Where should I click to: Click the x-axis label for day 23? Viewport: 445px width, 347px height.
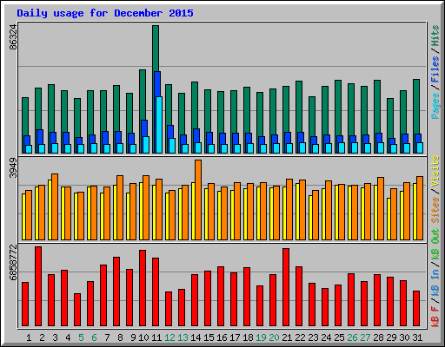point(313,337)
